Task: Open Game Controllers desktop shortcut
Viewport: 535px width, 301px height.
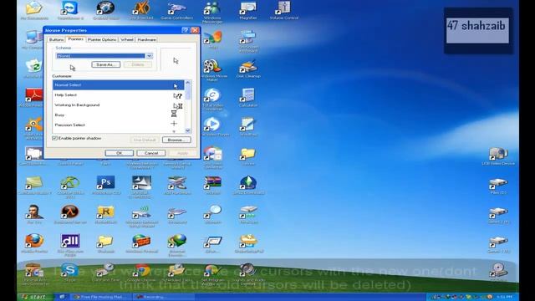Action: 176,10
